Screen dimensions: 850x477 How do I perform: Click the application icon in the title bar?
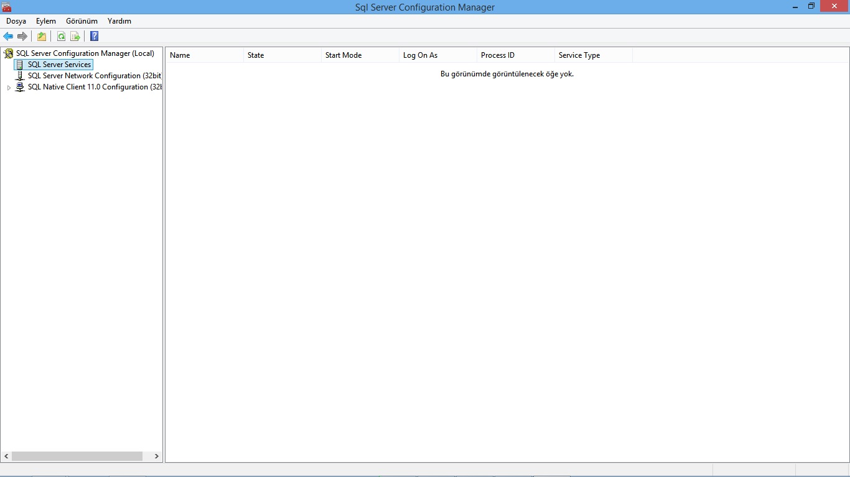click(x=7, y=7)
